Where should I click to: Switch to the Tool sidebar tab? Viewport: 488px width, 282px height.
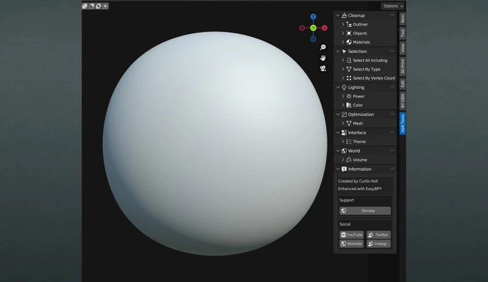pos(402,33)
